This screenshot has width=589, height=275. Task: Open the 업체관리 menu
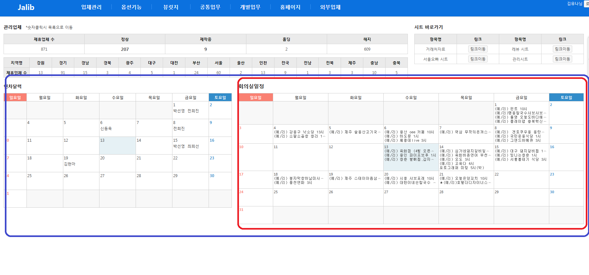[x=91, y=7]
